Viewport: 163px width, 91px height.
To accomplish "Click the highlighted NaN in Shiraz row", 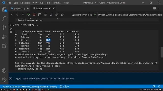I will point(48,40).
